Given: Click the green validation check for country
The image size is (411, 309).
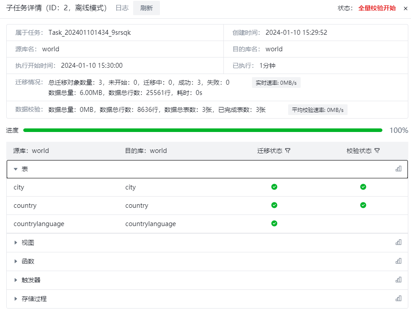Looking at the screenshot, I should (363, 206).
